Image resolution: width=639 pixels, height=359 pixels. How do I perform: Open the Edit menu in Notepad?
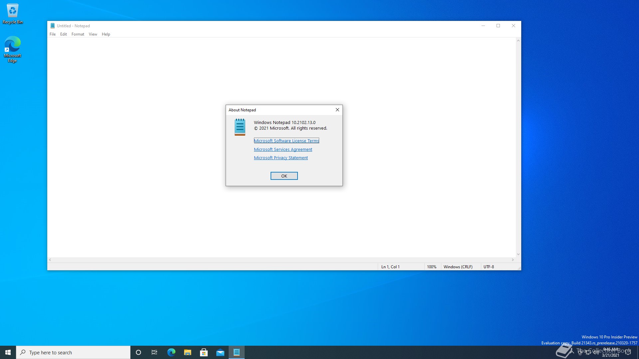[x=64, y=34]
